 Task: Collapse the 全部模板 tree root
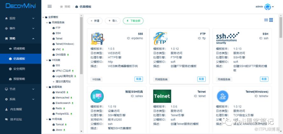tap(43, 17)
